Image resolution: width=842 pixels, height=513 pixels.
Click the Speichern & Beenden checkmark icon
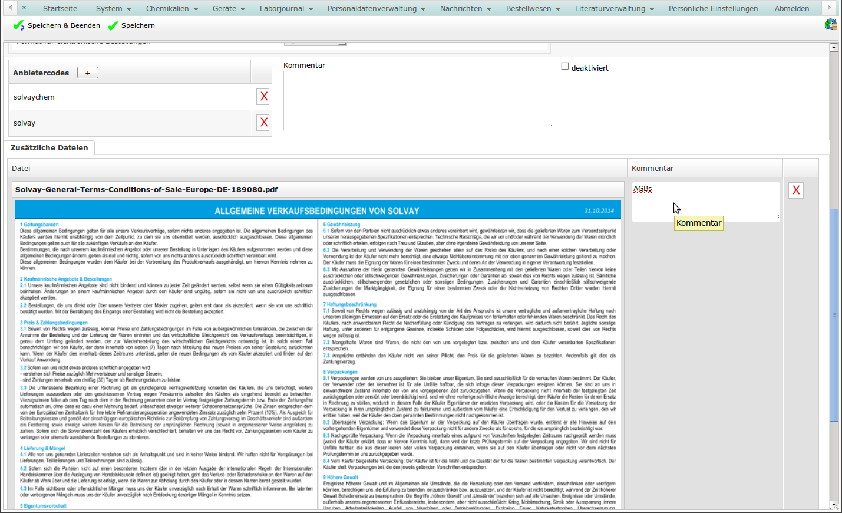click(x=19, y=26)
